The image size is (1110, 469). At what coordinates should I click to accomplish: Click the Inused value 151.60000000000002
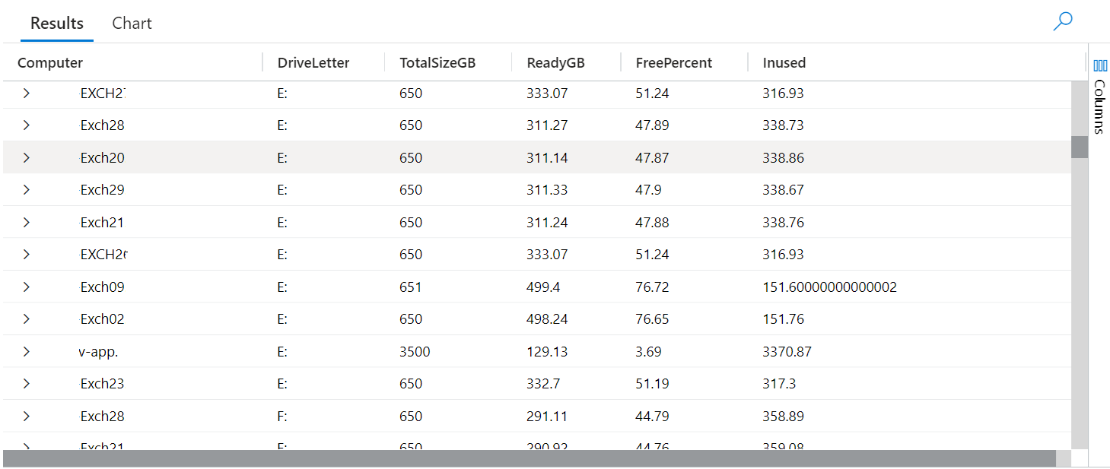click(829, 287)
